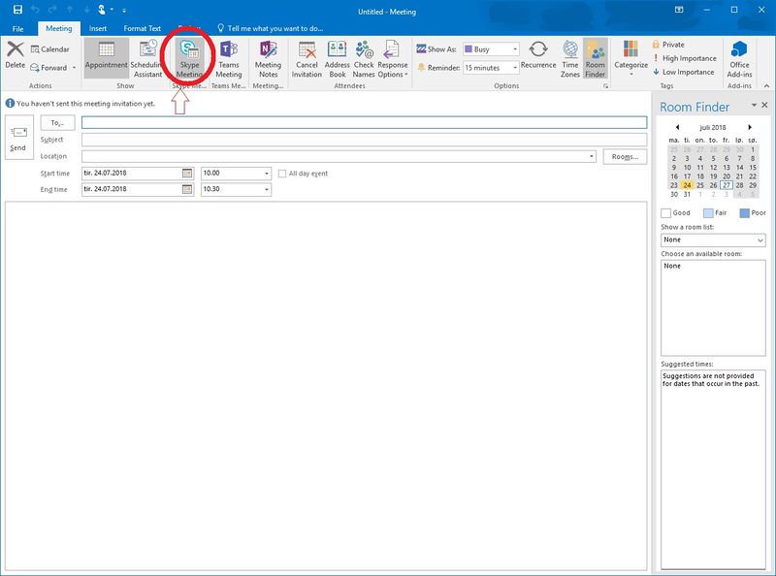Viewport: 776px width, 576px height.
Task: Expand the Show As Busy dropdown
Action: pos(492,49)
